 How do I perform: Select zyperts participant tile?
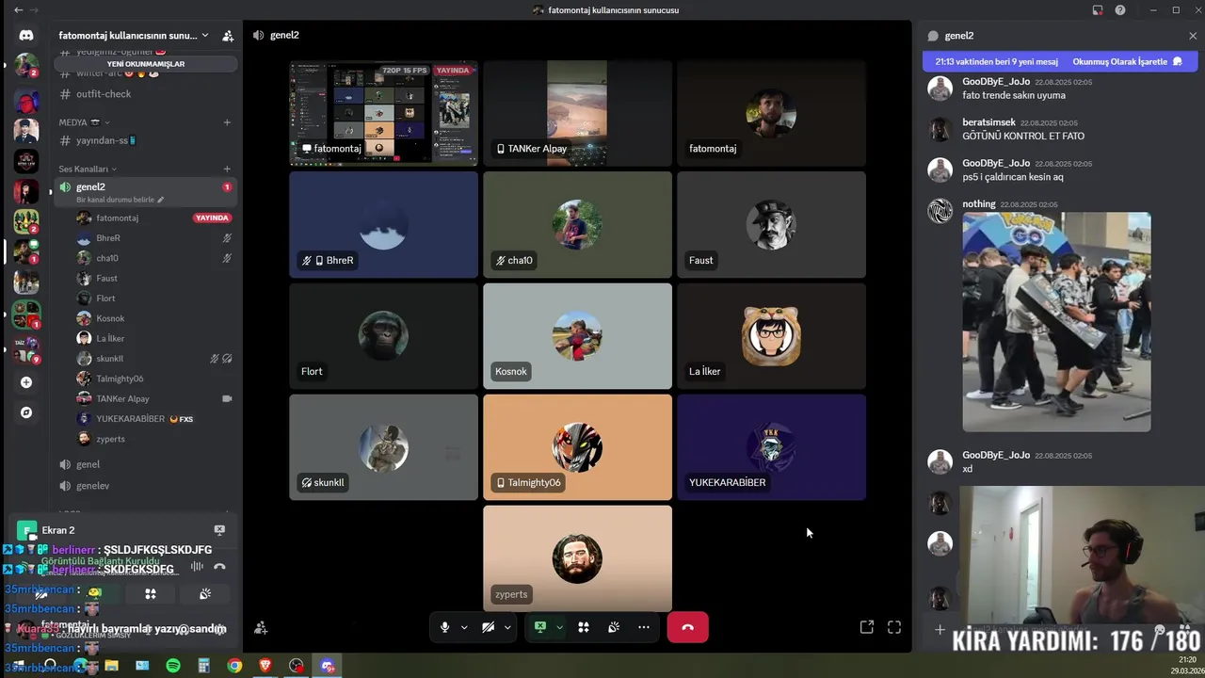577,558
